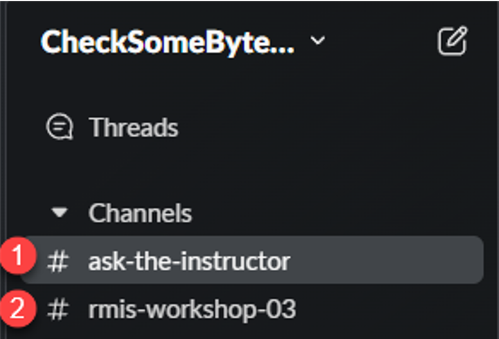
Task: Click the Threads speech bubble icon
Action: point(60,127)
